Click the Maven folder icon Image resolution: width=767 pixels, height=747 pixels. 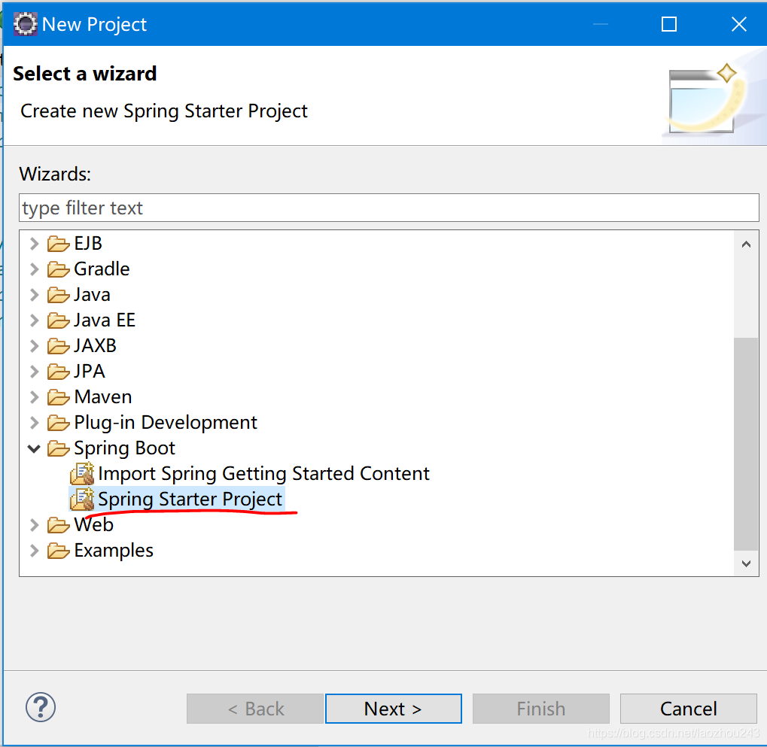58,397
